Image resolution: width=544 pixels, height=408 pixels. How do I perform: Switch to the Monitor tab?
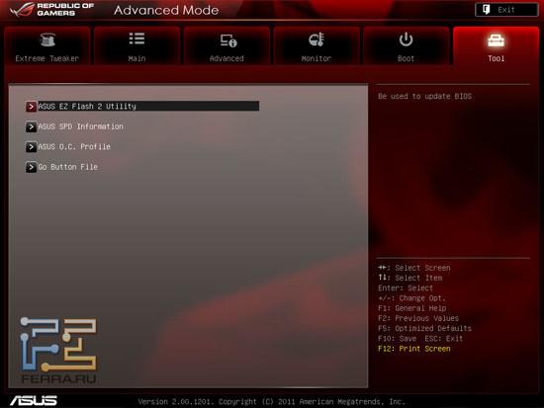coord(317,45)
